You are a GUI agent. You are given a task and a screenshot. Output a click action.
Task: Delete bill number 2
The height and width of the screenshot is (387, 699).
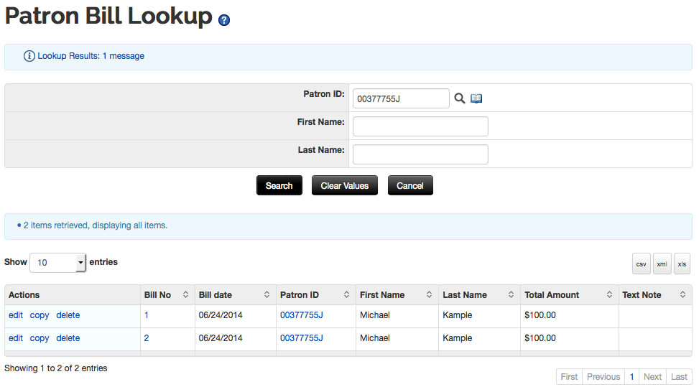[68, 338]
